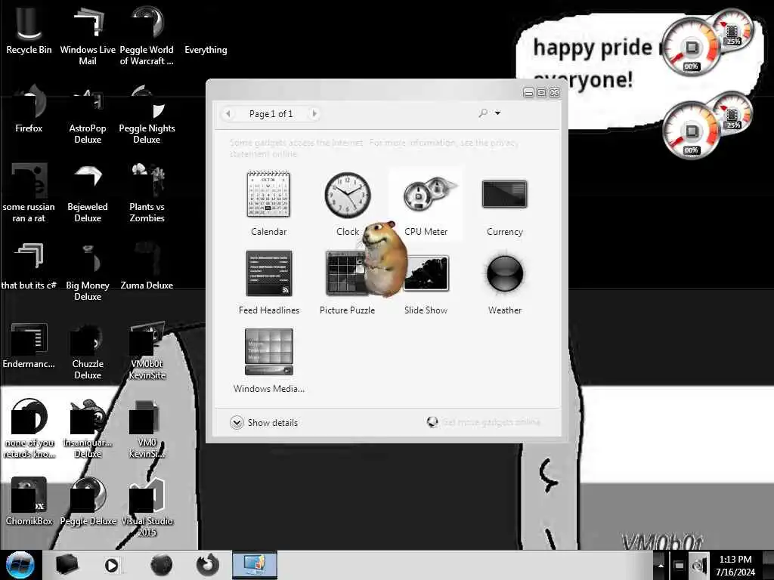The width and height of the screenshot is (774, 580).
Task: Open Peggle Nights Deluxe shortcut
Action: coord(147,113)
